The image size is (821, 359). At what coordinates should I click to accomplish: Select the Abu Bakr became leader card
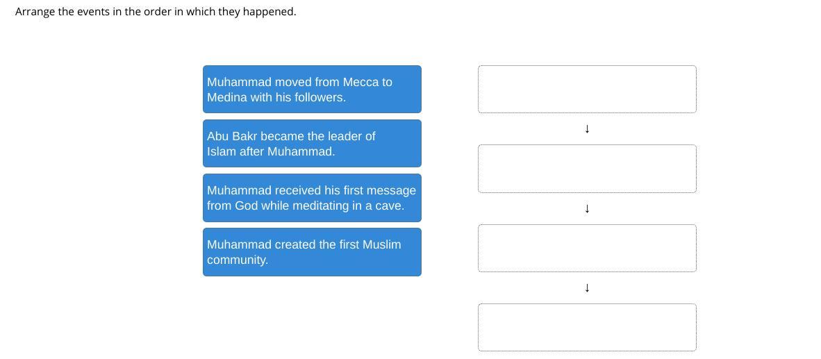[x=312, y=144]
